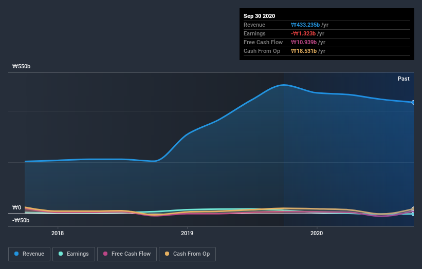Click the teal Earnings legend dot

tap(61, 254)
